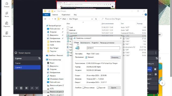Image resolution: width=172 pixels, height=96 pixels.
Task: Sort by the Name column header
Action: click(68, 24)
